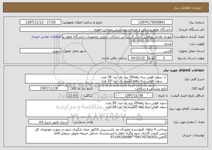The width and height of the screenshot is (212, 150).
Task: Click the label استان محل تحویل
Action: point(191,51)
